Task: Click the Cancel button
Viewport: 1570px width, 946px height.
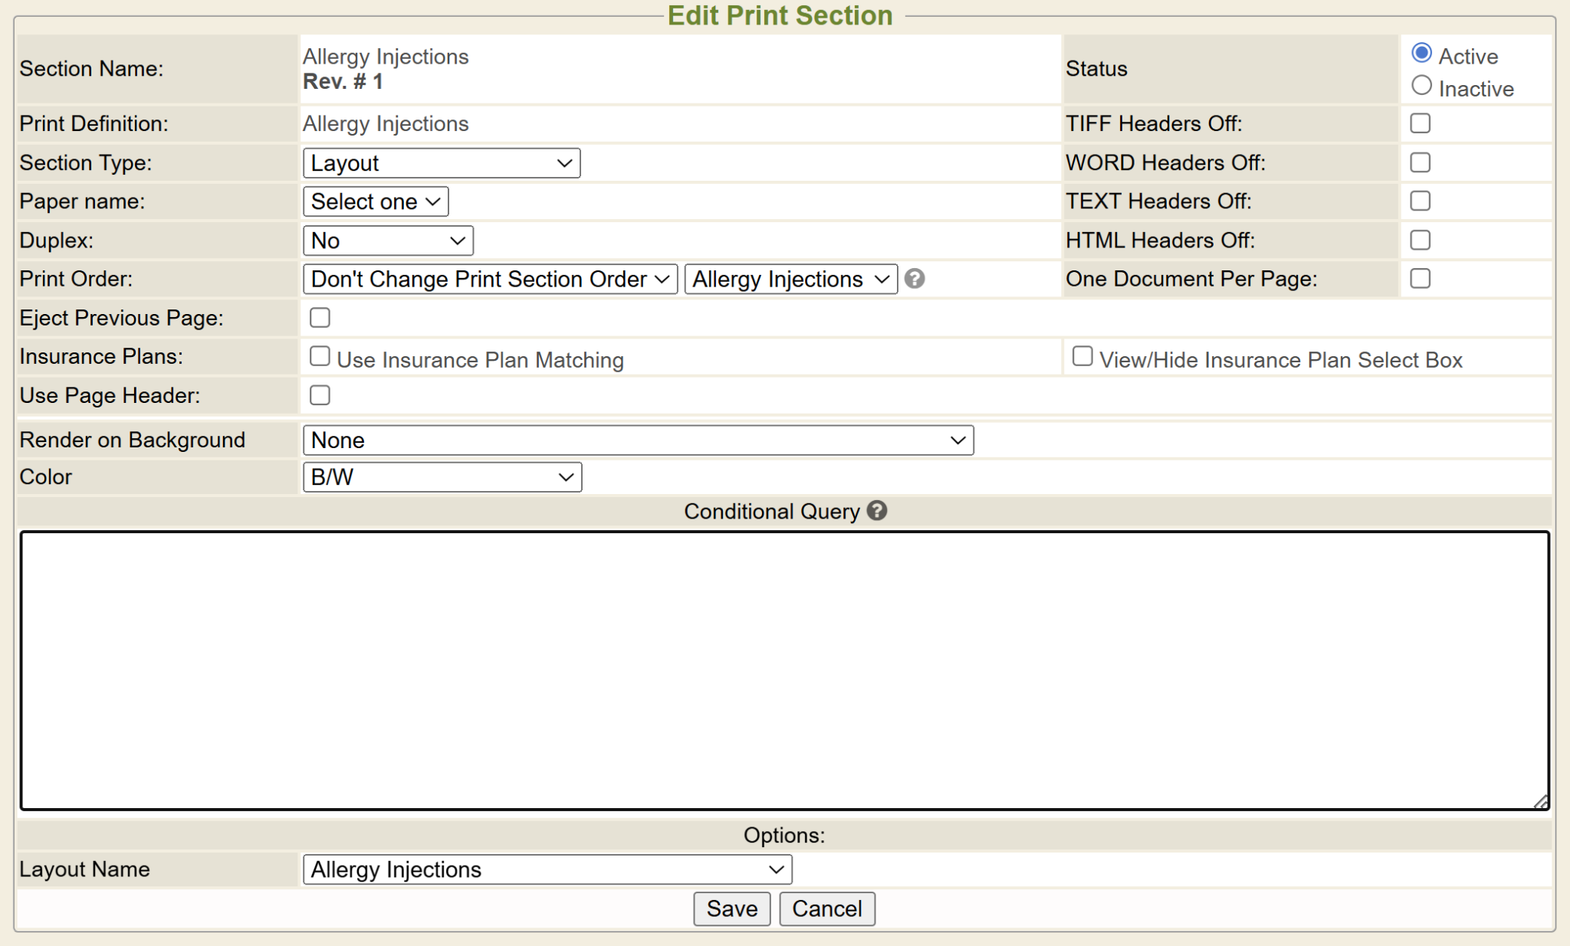Action: click(826, 908)
